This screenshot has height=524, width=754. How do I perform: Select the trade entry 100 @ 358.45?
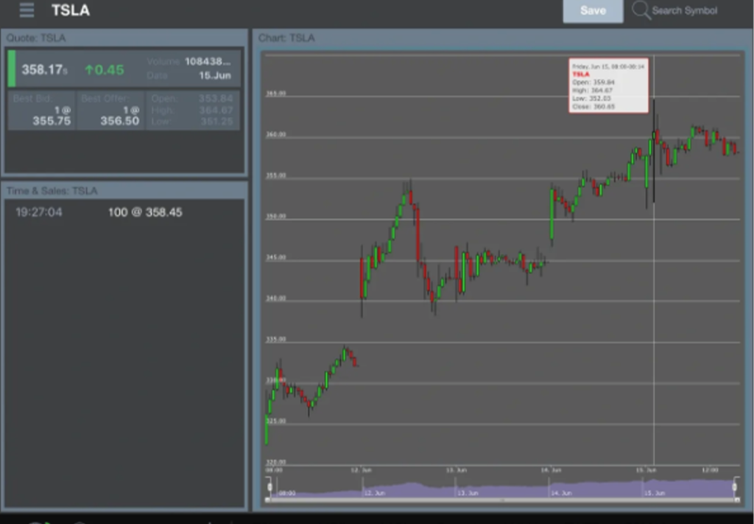[x=145, y=212]
